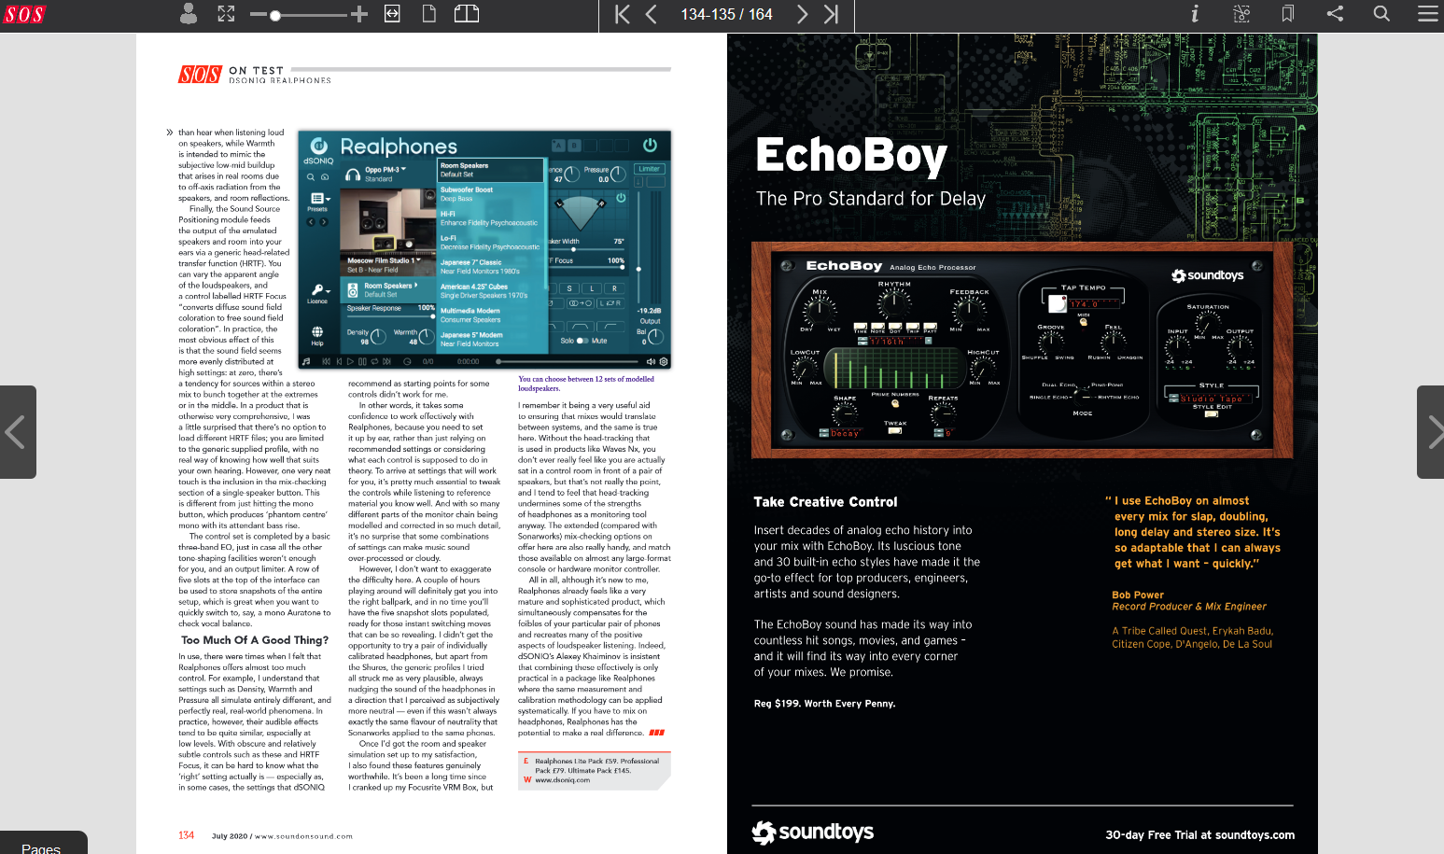The width and height of the screenshot is (1444, 854).
Task: Toggle fullscreen mode with the expand arrows icon
Action: pos(226,13)
